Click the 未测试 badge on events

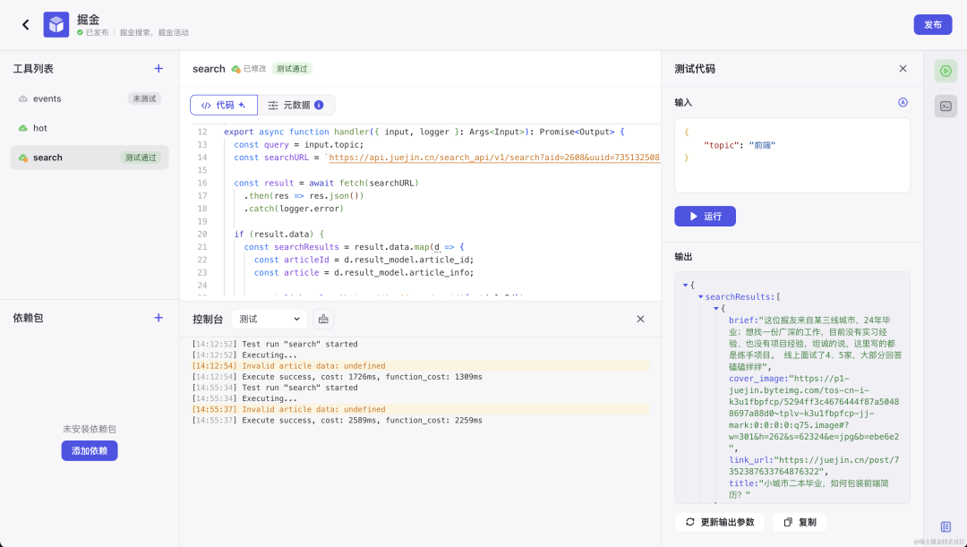point(144,98)
